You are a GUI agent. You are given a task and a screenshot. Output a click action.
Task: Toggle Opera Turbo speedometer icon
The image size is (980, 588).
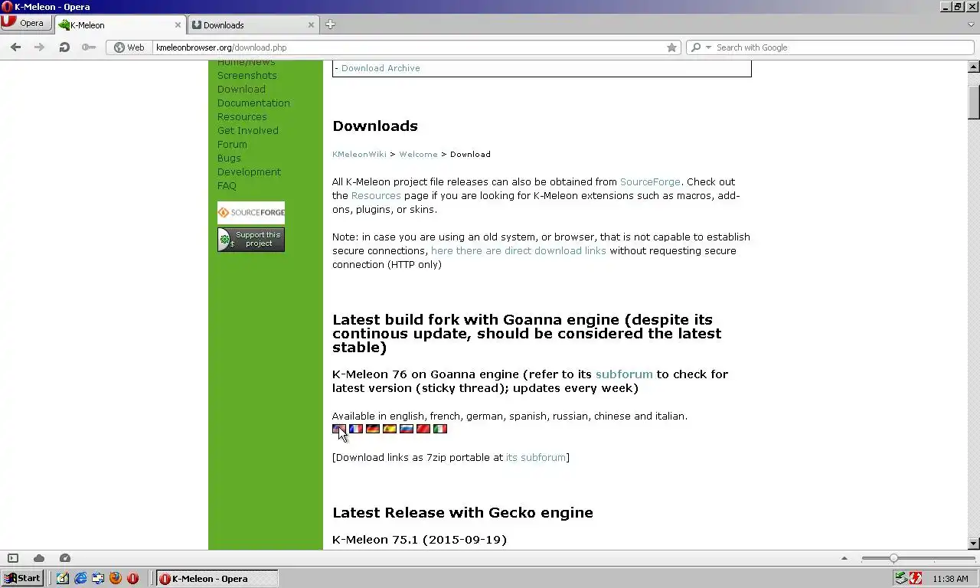(65, 558)
